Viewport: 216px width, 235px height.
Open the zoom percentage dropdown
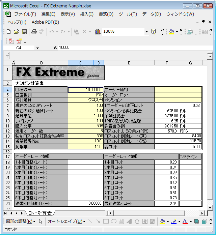click(x=146, y=32)
